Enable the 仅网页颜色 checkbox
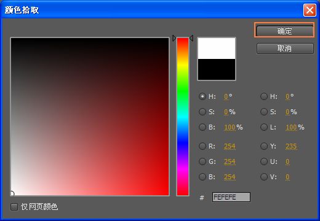The image size is (320, 221). (x=14, y=207)
